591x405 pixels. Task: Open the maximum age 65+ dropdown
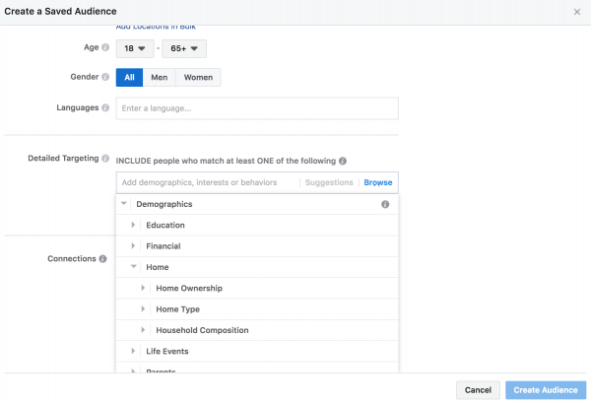184,48
